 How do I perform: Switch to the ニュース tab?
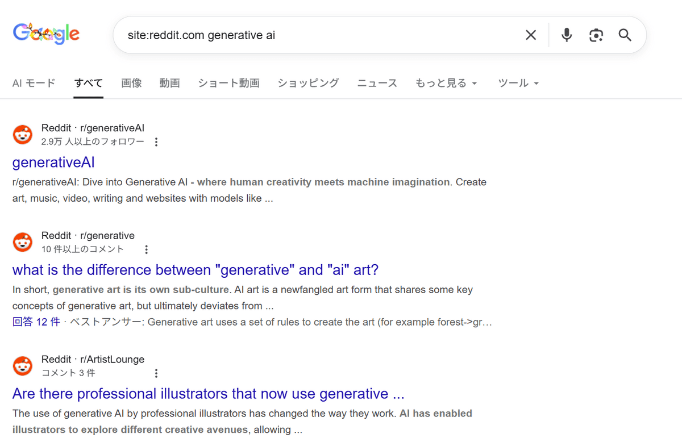click(x=377, y=83)
